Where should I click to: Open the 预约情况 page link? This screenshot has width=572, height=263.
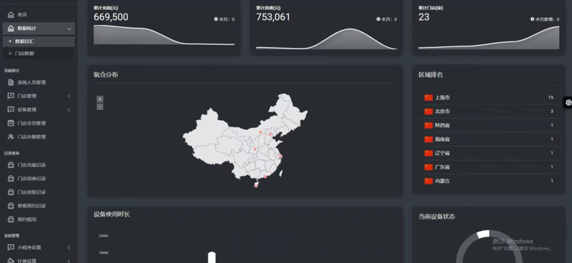(27, 219)
